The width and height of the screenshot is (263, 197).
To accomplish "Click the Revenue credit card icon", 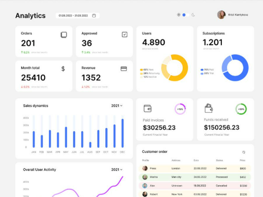I will tap(124, 68).
